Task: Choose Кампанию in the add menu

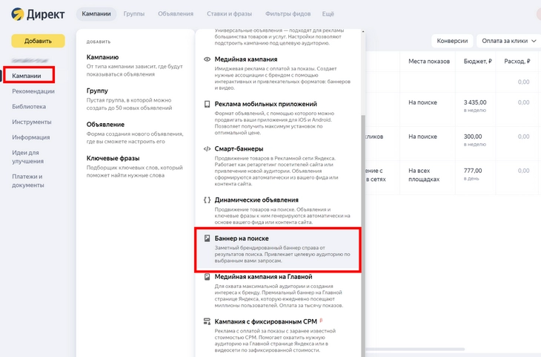Action: [135, 65]
